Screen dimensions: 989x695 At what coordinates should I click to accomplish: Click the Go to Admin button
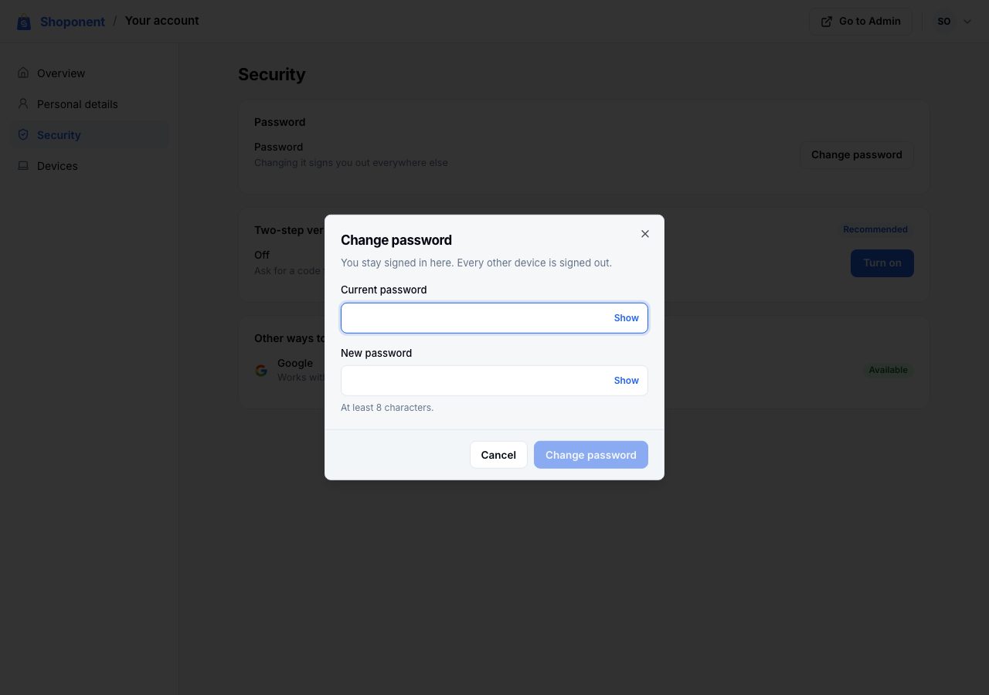[860, 22]
